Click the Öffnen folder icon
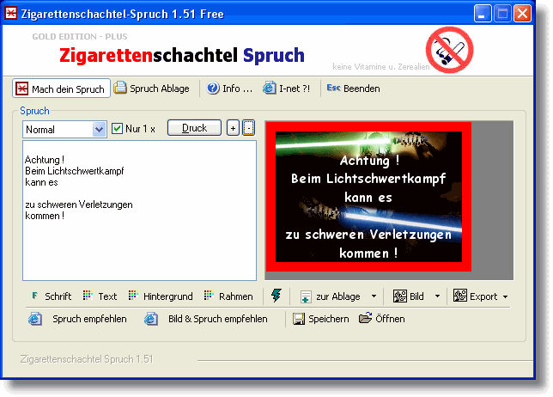Screen dimensions: 553x397 [x=366, y=318]
